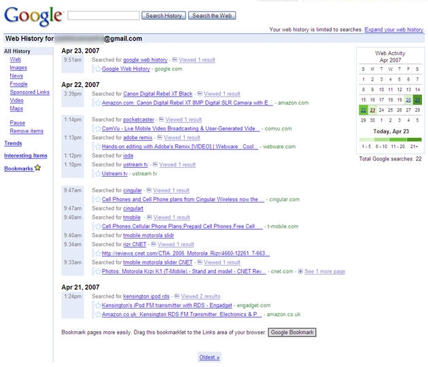
Task: Click the Google logo
Action: [x=33, y=16]
